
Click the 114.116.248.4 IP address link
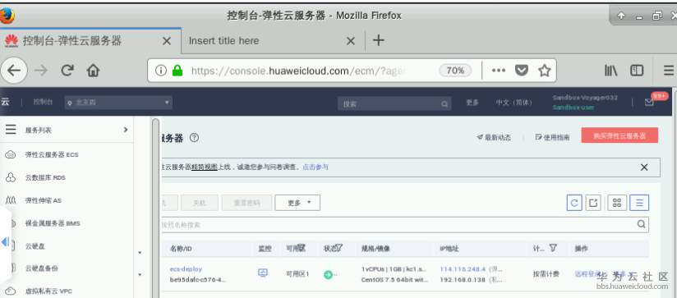pos(463,268)
